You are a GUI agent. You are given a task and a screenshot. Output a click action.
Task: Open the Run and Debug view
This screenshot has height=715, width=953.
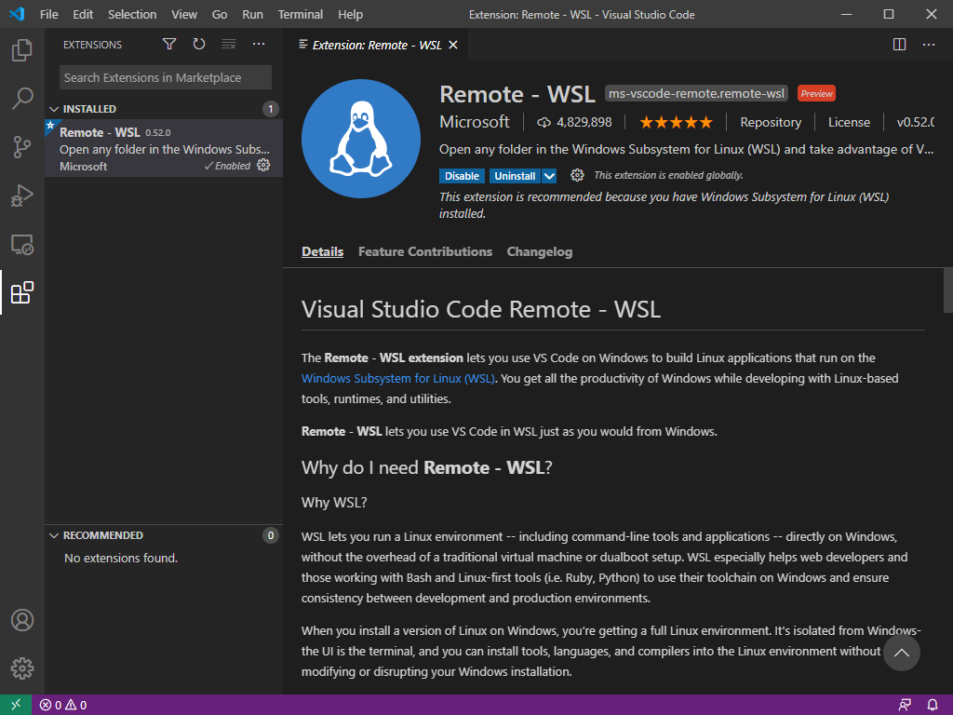tap(22, 196)
